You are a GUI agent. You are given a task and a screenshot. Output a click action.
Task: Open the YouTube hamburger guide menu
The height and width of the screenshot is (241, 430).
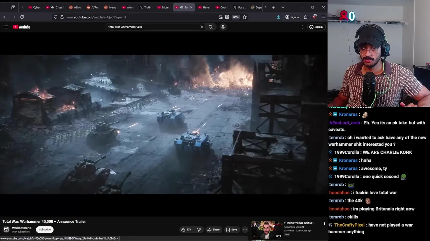coord(6,27)
